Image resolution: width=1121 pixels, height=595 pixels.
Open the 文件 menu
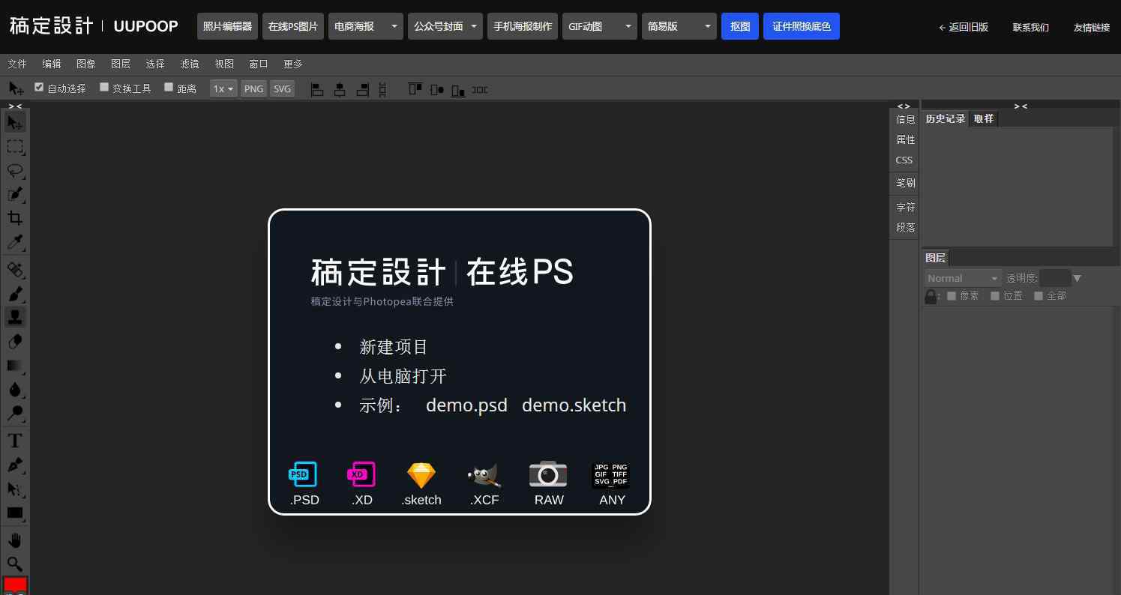point(17,64)
